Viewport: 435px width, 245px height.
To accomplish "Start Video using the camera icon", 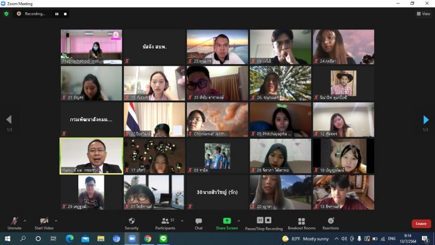I will pos(44,223).
